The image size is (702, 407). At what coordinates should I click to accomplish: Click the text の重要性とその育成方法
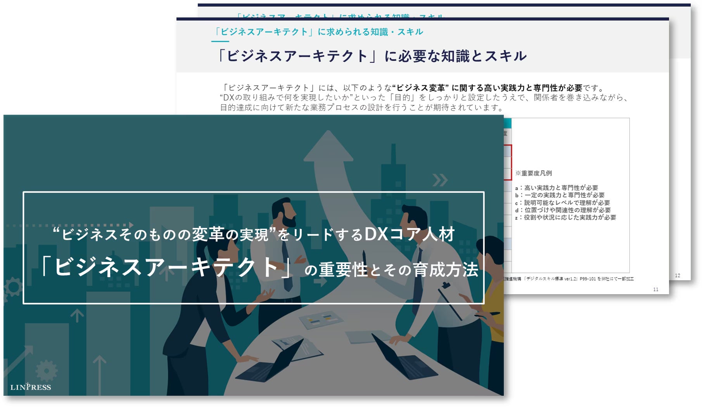tap(391, 270)
